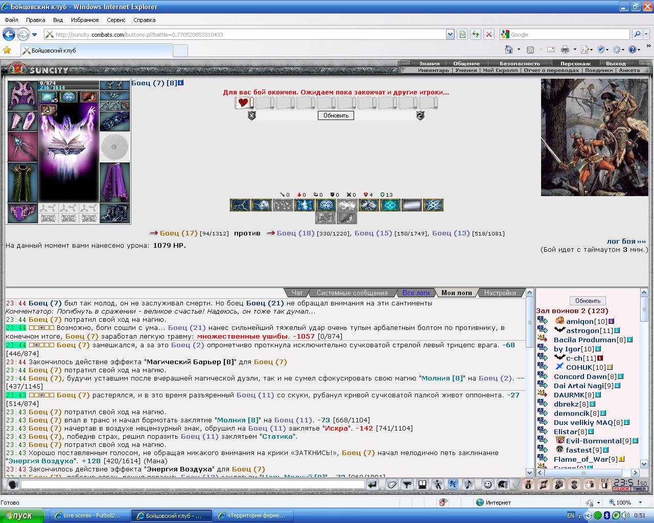Open the Инвентарь submenu link
654x523 pixels.
click(x=433, y=70)
